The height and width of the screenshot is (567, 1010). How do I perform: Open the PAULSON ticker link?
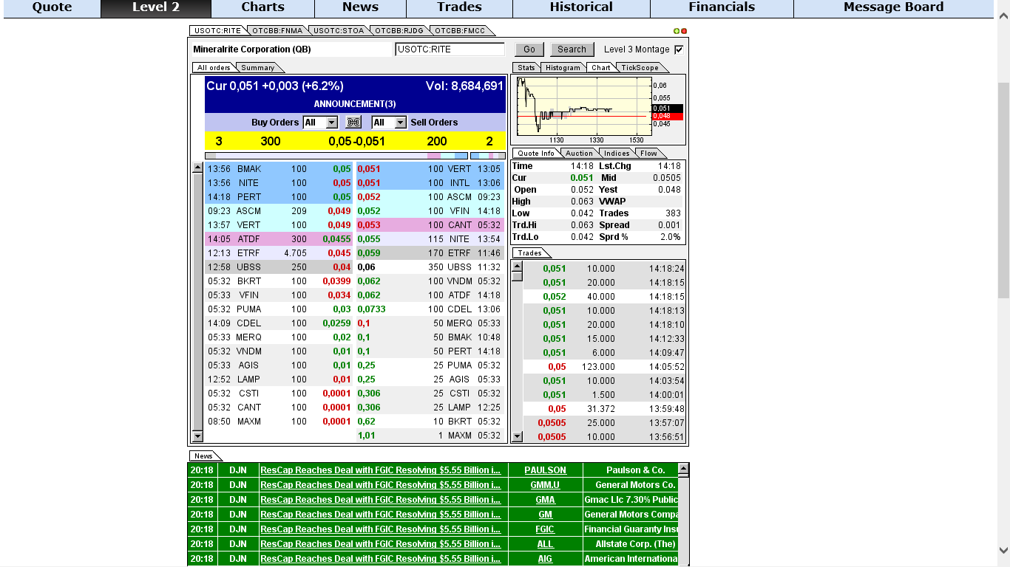[545, 470]
